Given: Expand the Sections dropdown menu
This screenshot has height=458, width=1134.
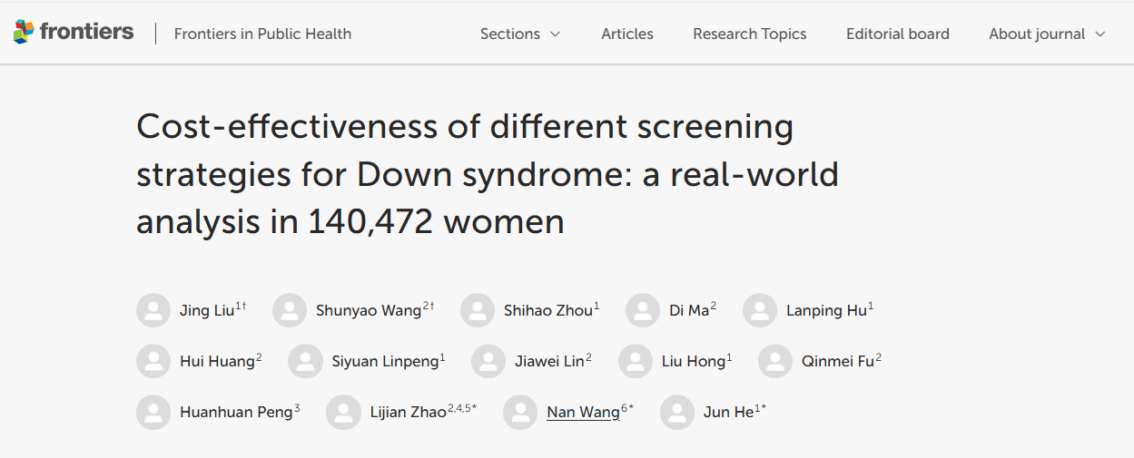Looking at the screenshot, I should pos(519,34).
